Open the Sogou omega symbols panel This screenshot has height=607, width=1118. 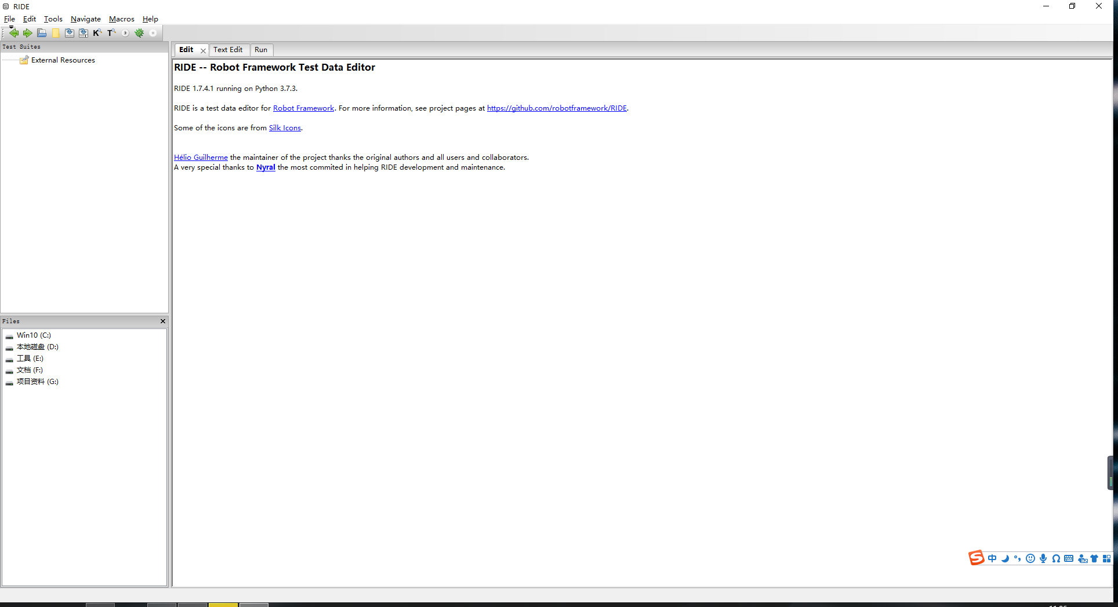1056,558
